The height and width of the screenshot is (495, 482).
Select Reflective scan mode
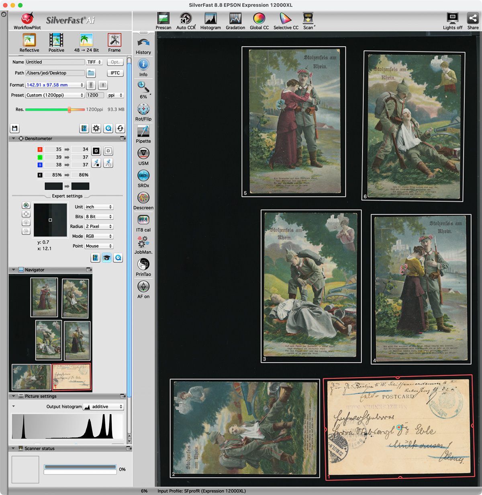[x=29, y=43]
